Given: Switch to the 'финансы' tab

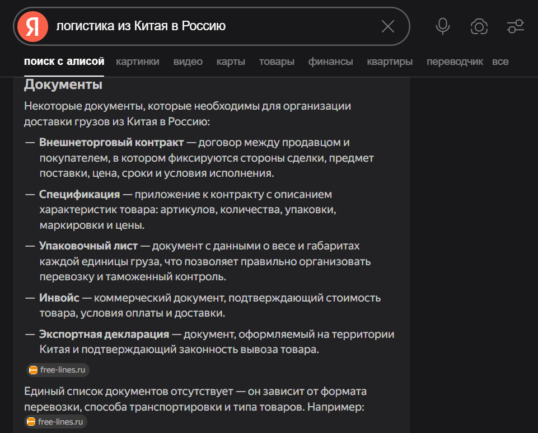Looking at the screenshot, I should pos(330,62).
